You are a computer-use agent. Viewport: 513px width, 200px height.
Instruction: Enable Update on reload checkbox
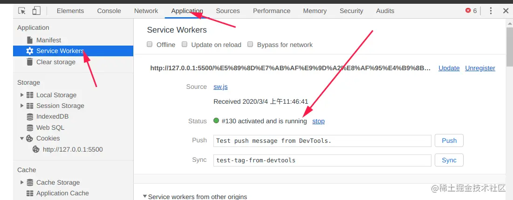point(185,45)
